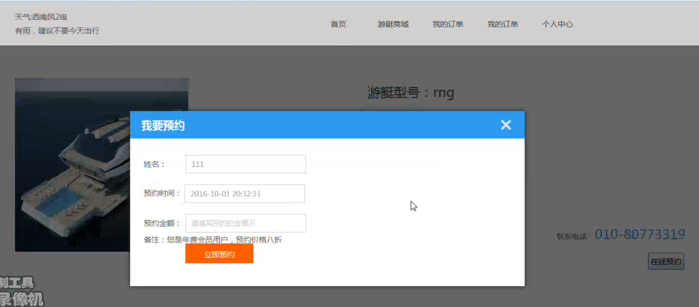Image resolution: width=699 pixels, height=307 pixels.
Task: Click the 有雨，建议不要今天出行 notice
Action: [57, 31]
